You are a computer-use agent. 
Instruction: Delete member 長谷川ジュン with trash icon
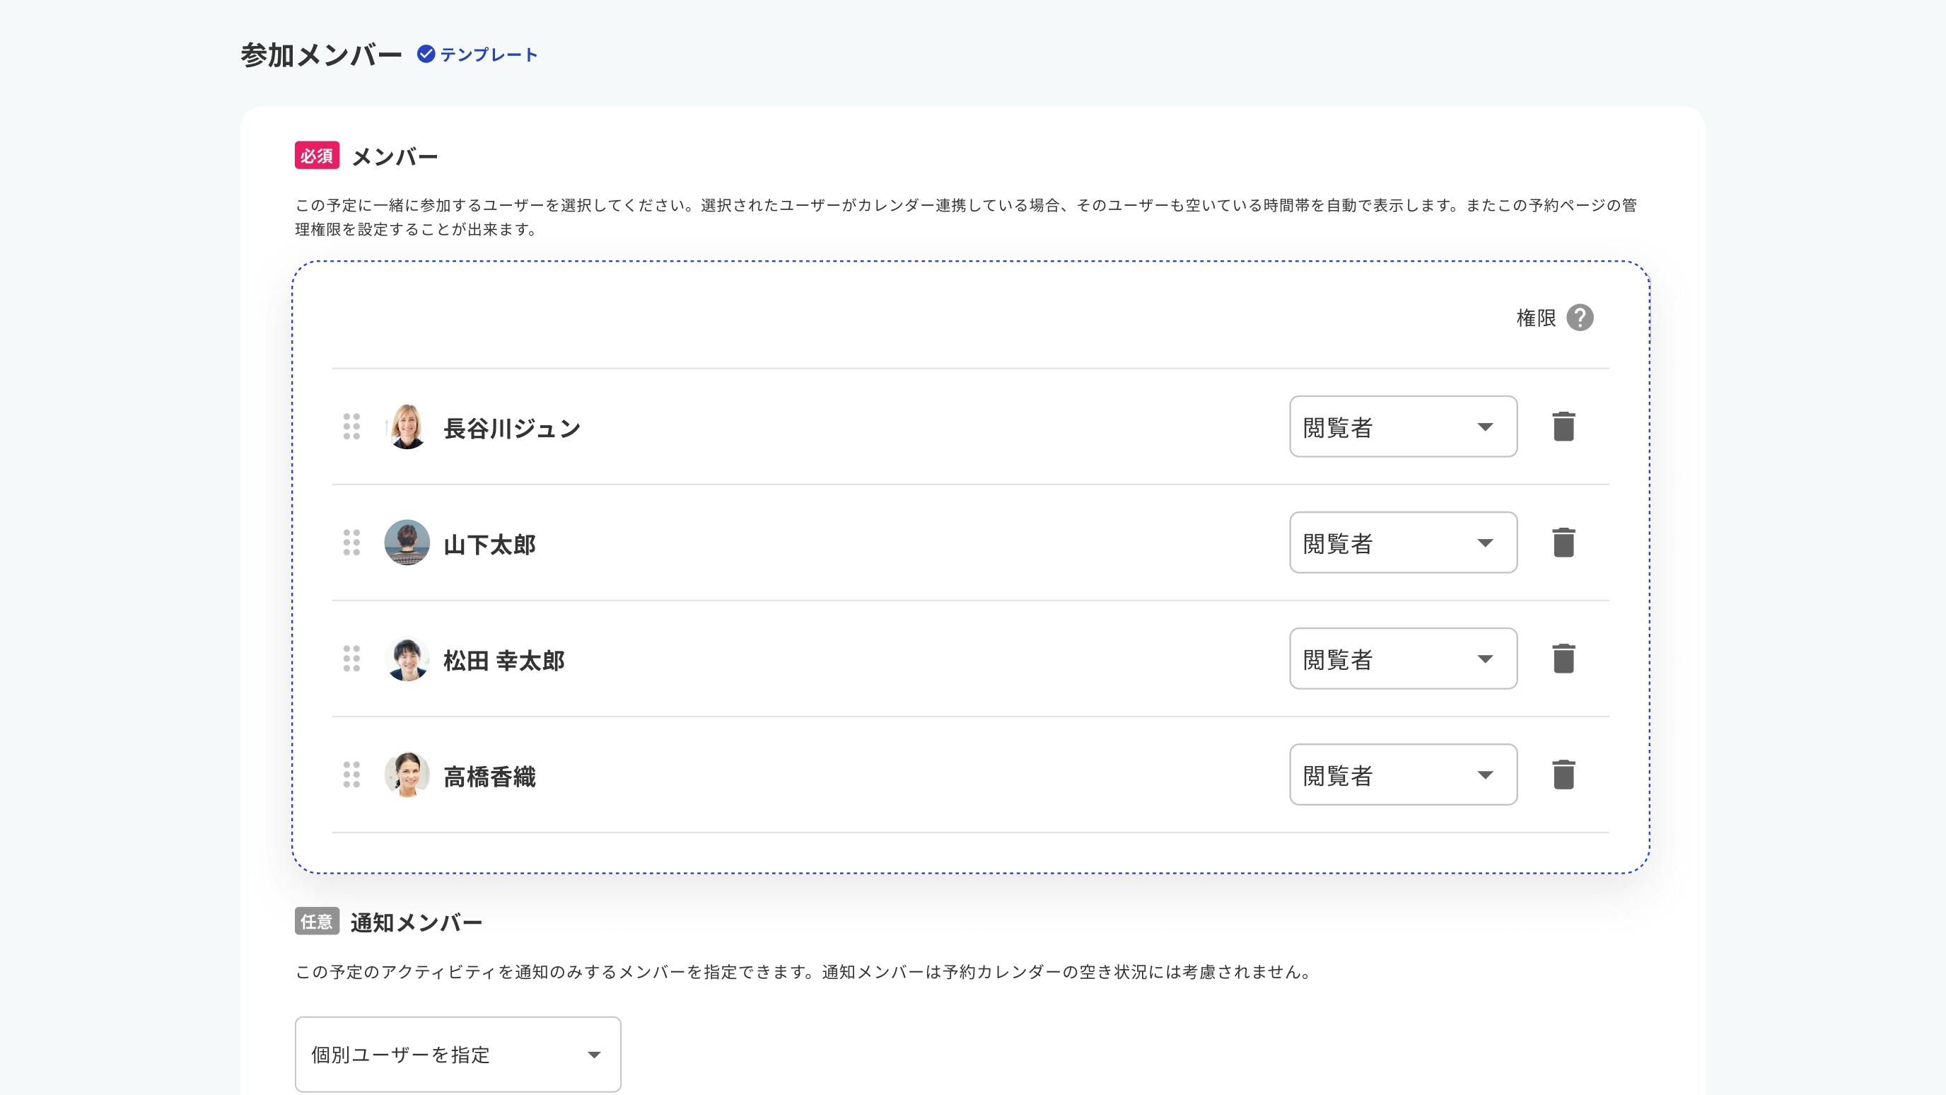(x=1563, y=427)
